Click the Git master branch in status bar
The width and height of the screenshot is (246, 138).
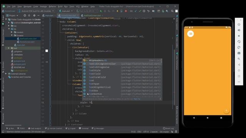click(x=164, y=132)
